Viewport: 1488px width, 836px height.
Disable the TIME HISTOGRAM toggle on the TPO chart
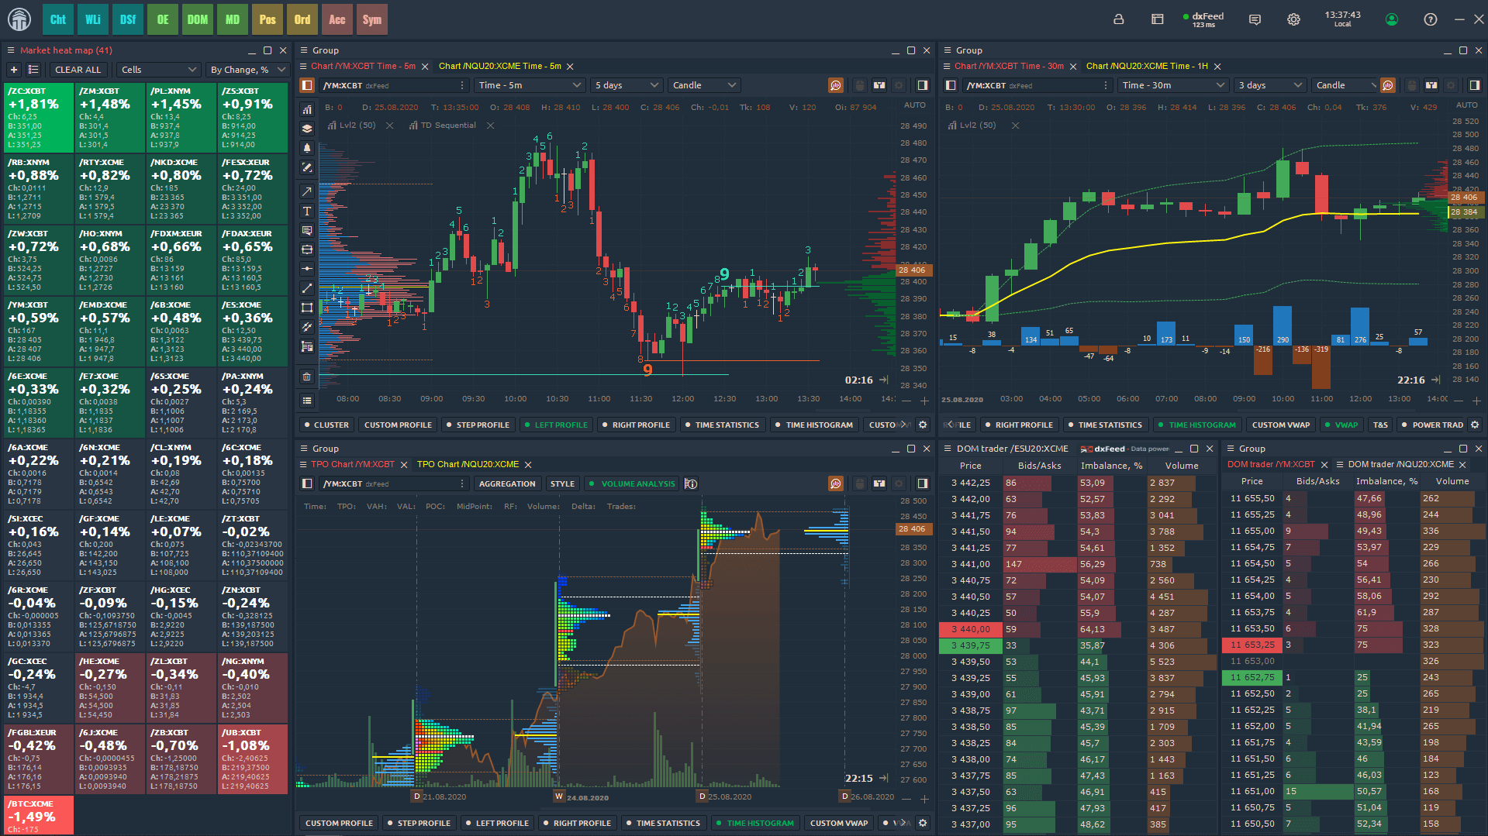click(x=755, y=823)
